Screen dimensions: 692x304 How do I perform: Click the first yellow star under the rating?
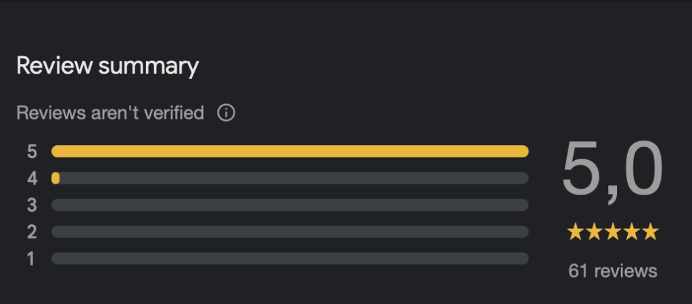coord(575,232)
